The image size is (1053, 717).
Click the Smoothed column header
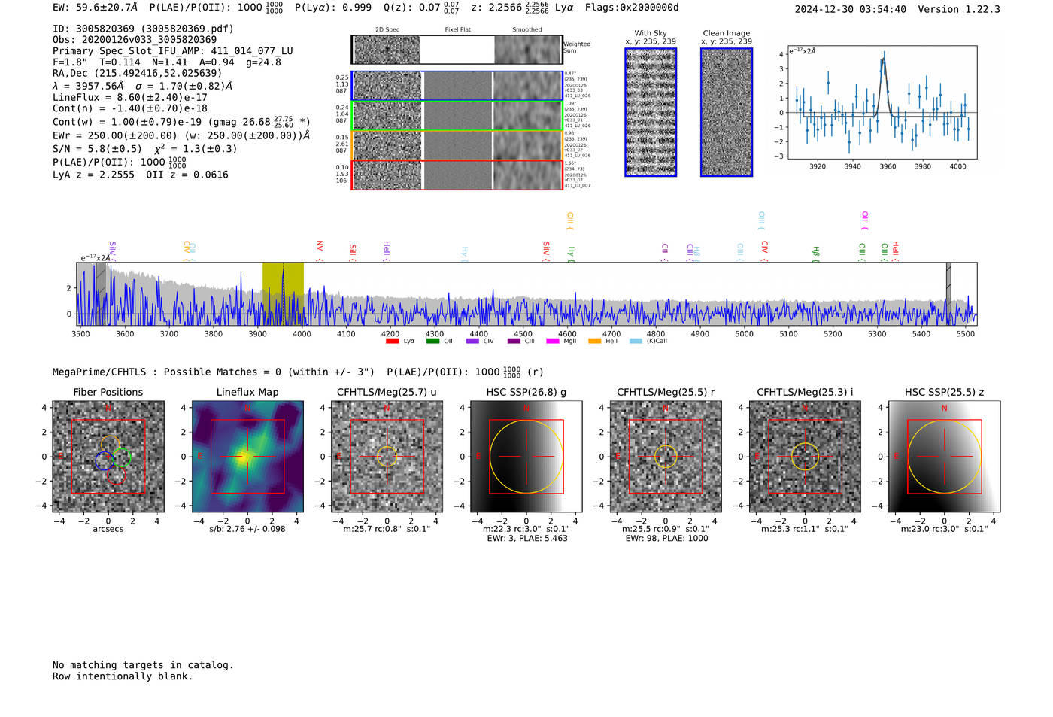526,30
